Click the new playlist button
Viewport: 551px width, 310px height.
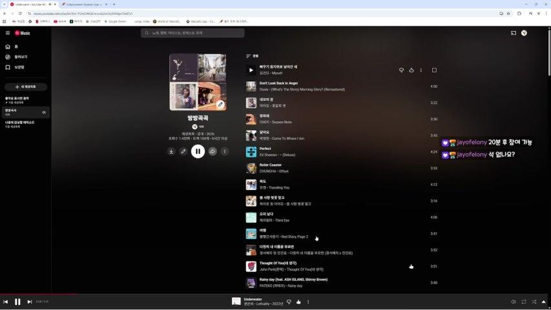point(26,87)
